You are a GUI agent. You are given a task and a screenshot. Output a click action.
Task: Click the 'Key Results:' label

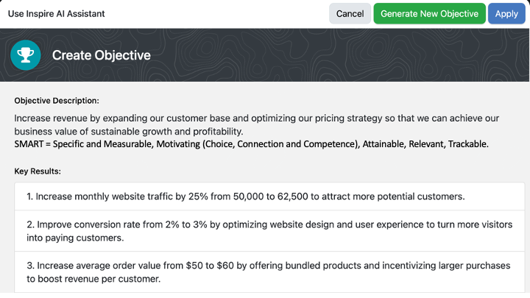click(x=38, y=171)
